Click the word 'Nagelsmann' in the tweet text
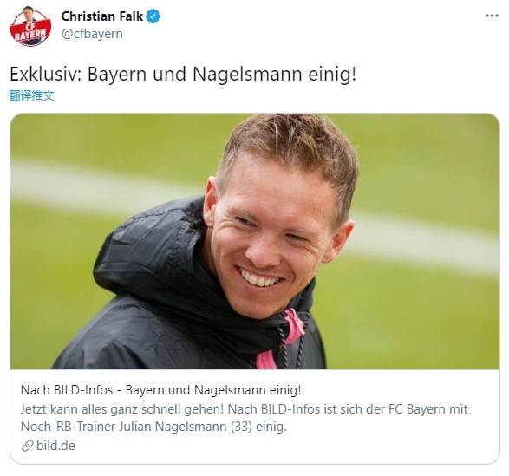509x476 pixels. click(247, 74)
